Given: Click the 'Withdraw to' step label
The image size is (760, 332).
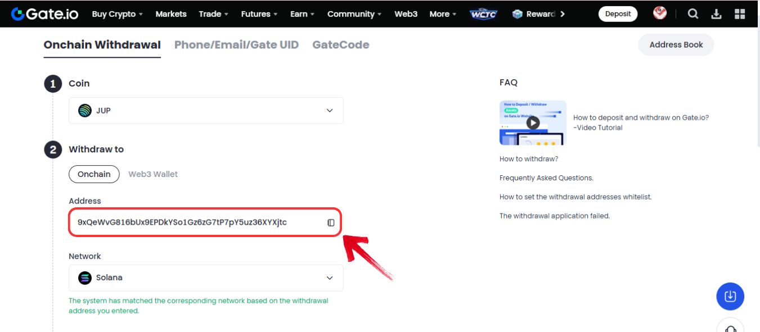Looking at the screenshot, I should (96, 149).
